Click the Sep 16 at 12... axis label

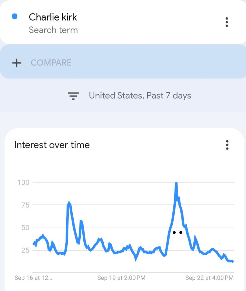[33, 278]
